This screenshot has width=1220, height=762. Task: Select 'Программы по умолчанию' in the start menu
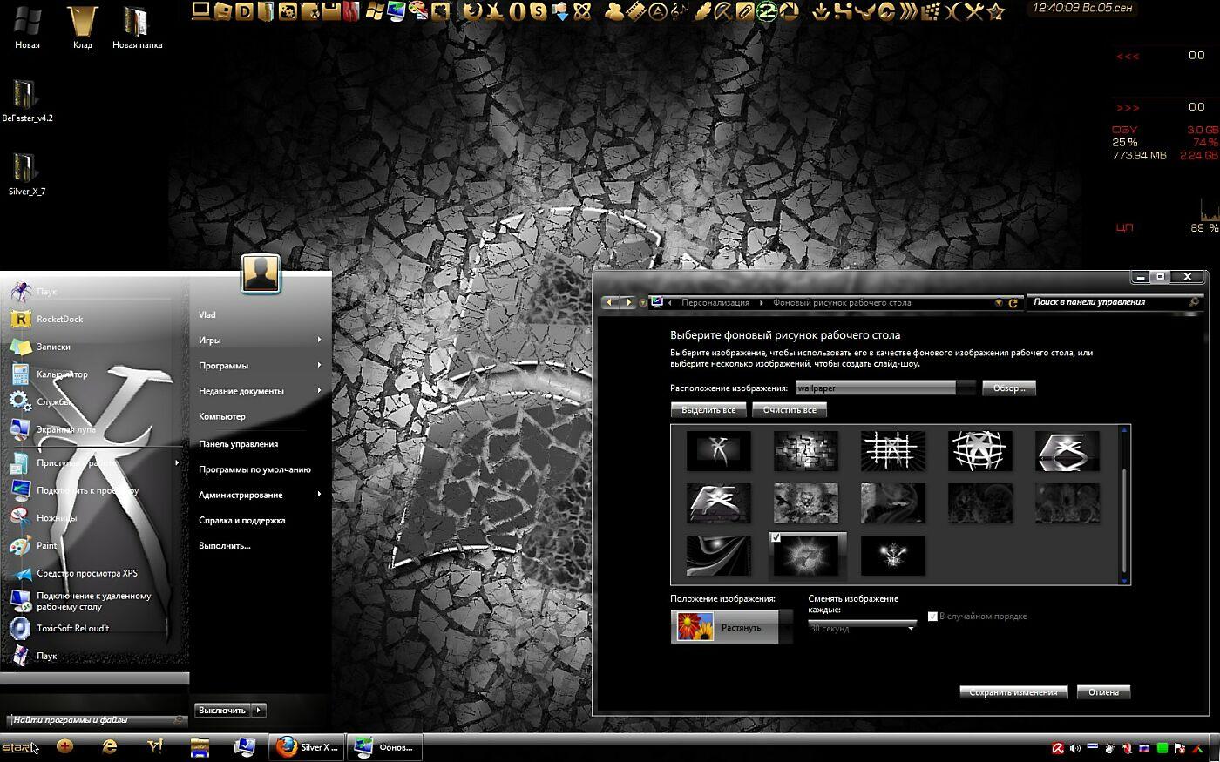(254, 469)
